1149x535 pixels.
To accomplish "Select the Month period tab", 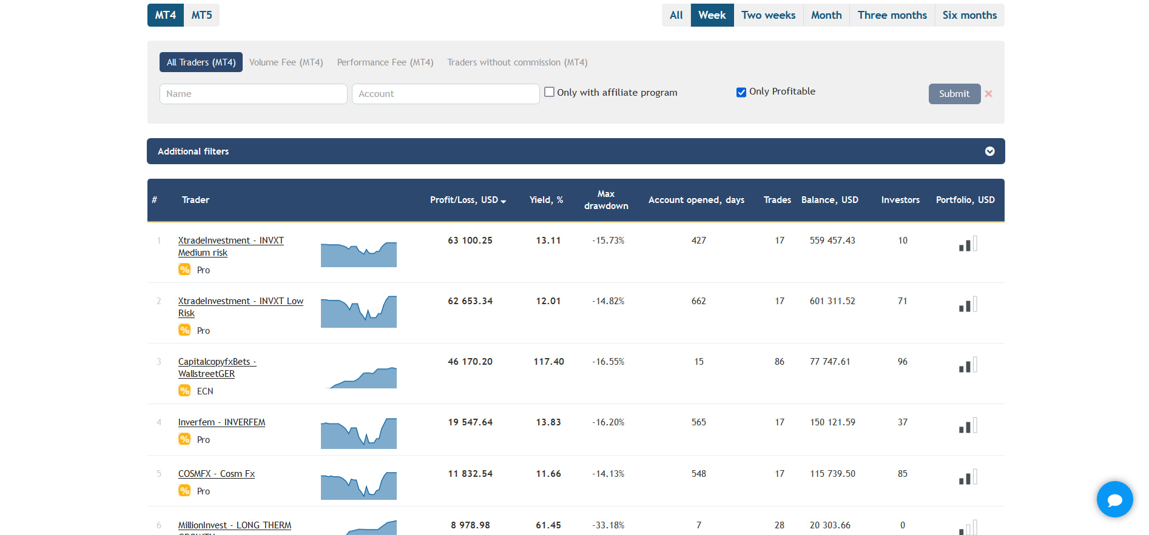I will point(826,15).
